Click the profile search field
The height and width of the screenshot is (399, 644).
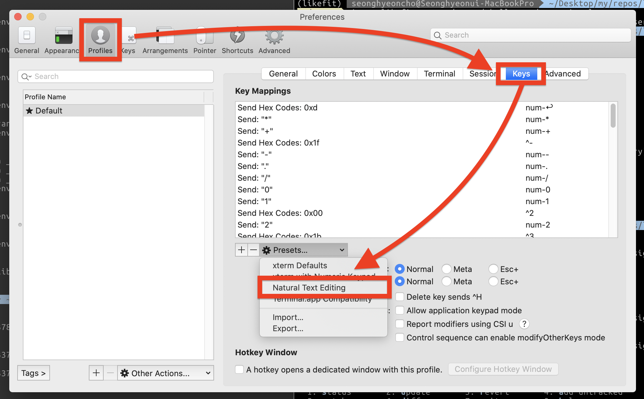[116, 76]
